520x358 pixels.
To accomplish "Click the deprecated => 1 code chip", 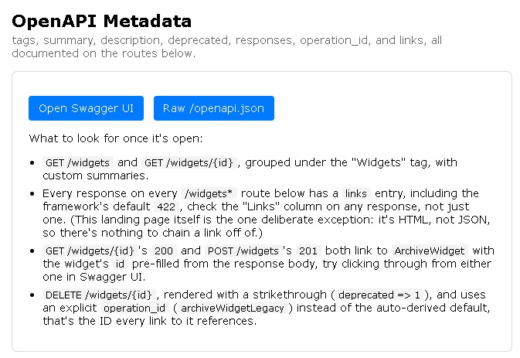I will (x=379, y=295).
